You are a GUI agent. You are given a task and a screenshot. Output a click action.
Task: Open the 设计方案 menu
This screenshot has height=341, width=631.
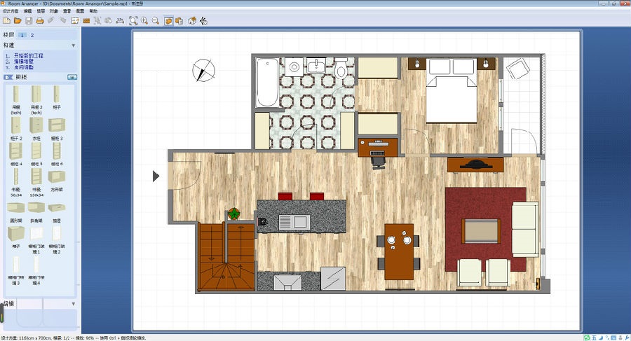(11, 11)
